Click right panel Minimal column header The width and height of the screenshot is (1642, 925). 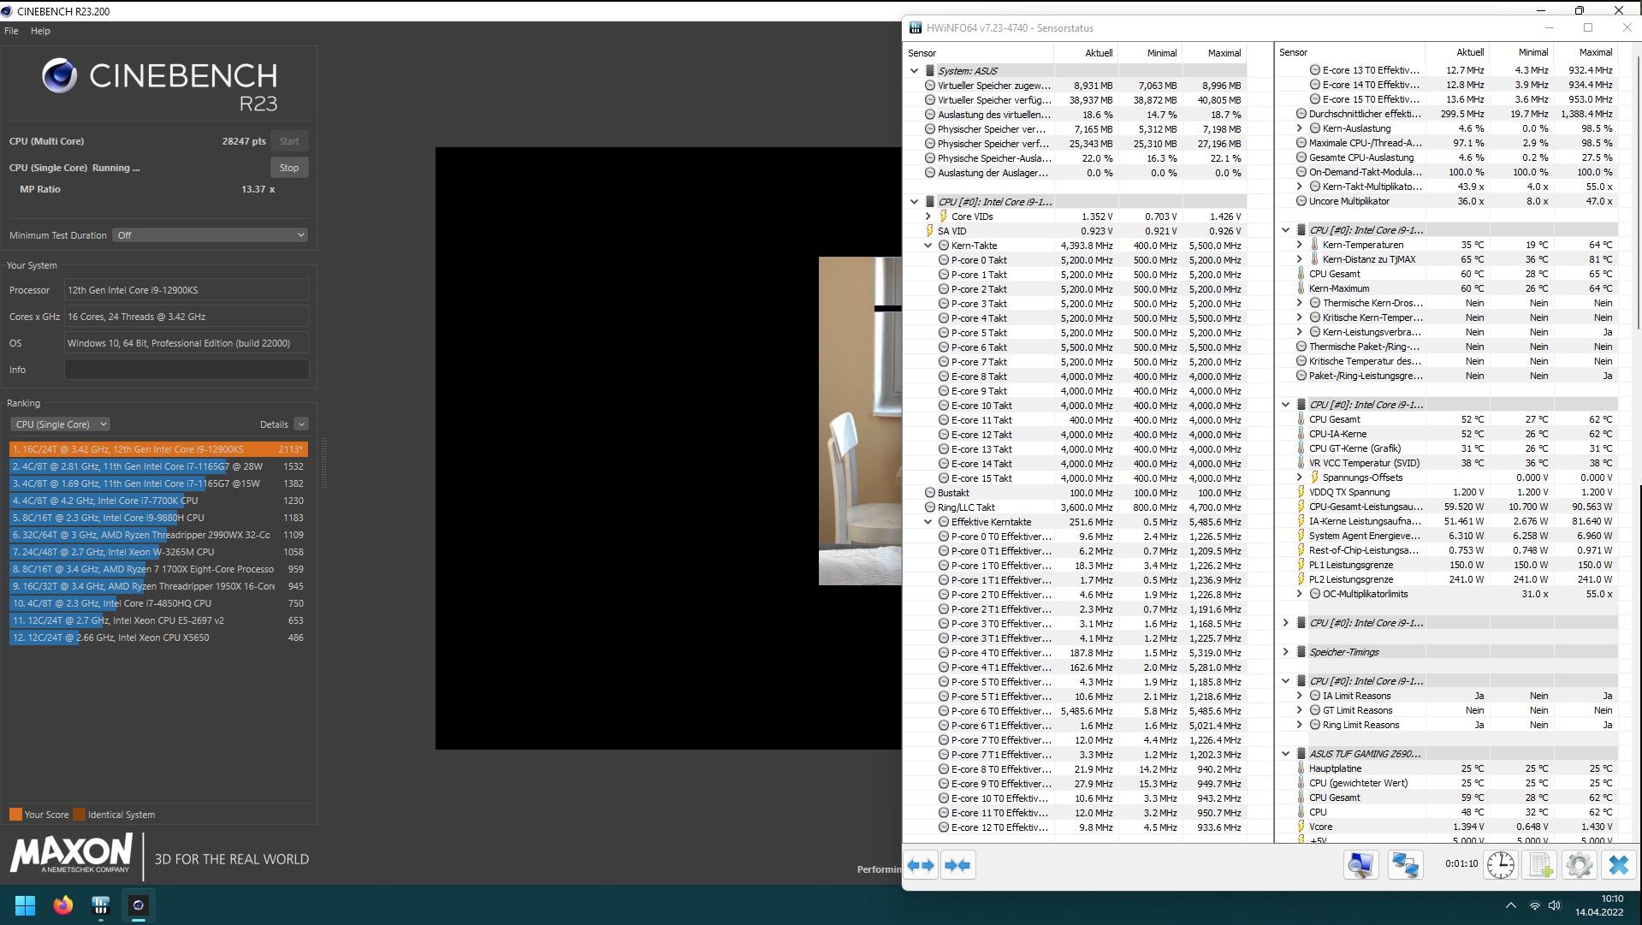[1522, 52]
